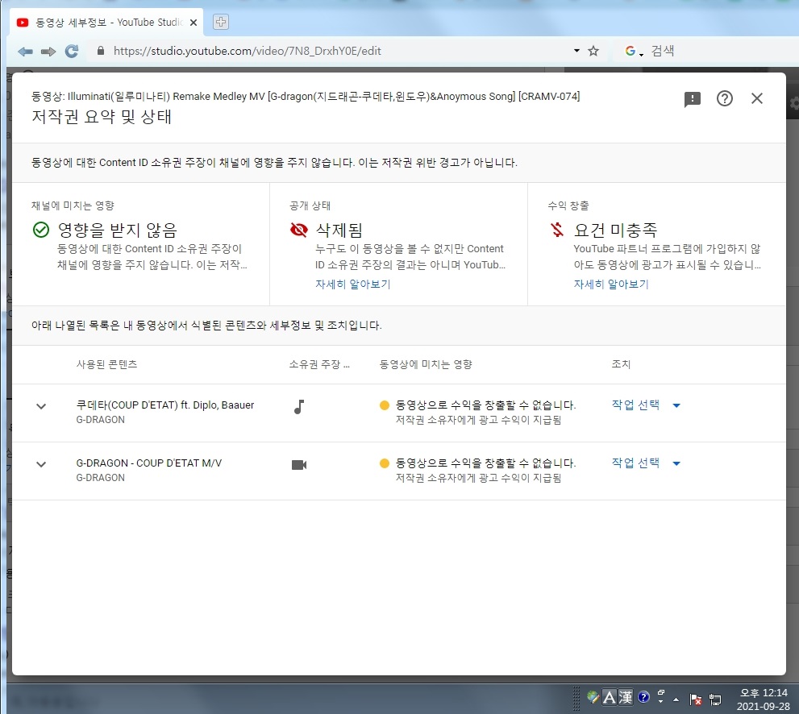Open the taskbar clock 오후 12:14
Screen dimensions: 799x714
tap(763, 699)
